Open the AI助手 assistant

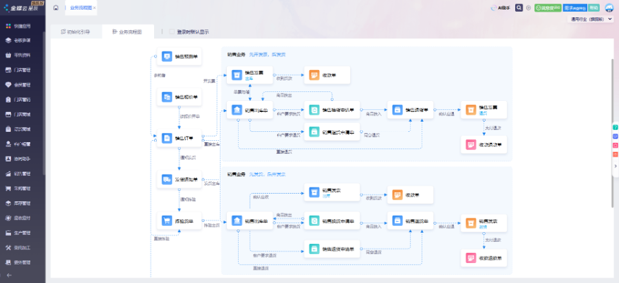[501, 8]
